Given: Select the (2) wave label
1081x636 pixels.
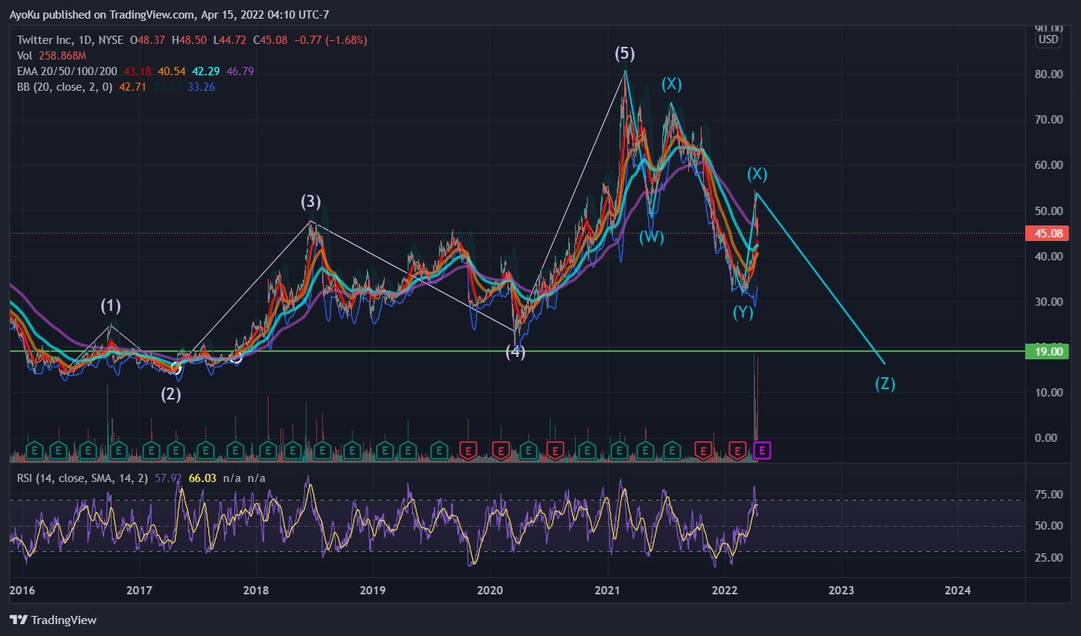Looking at the screenshot, I should pyautogui.click(x=171, y=394).
